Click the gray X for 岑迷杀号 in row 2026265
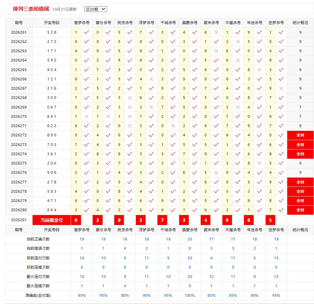Viewport: 314px width, 304px height. tap(259, 70)
